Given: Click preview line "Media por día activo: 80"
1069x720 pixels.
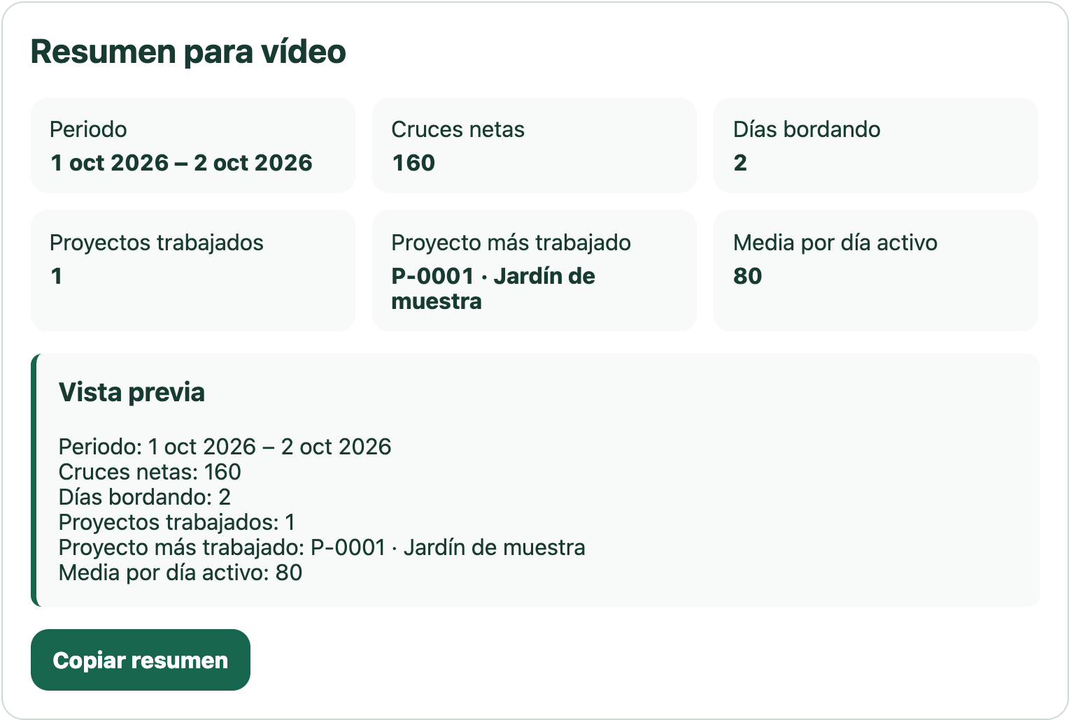Looking at the screenshot, I should click(x=180, y=573).
